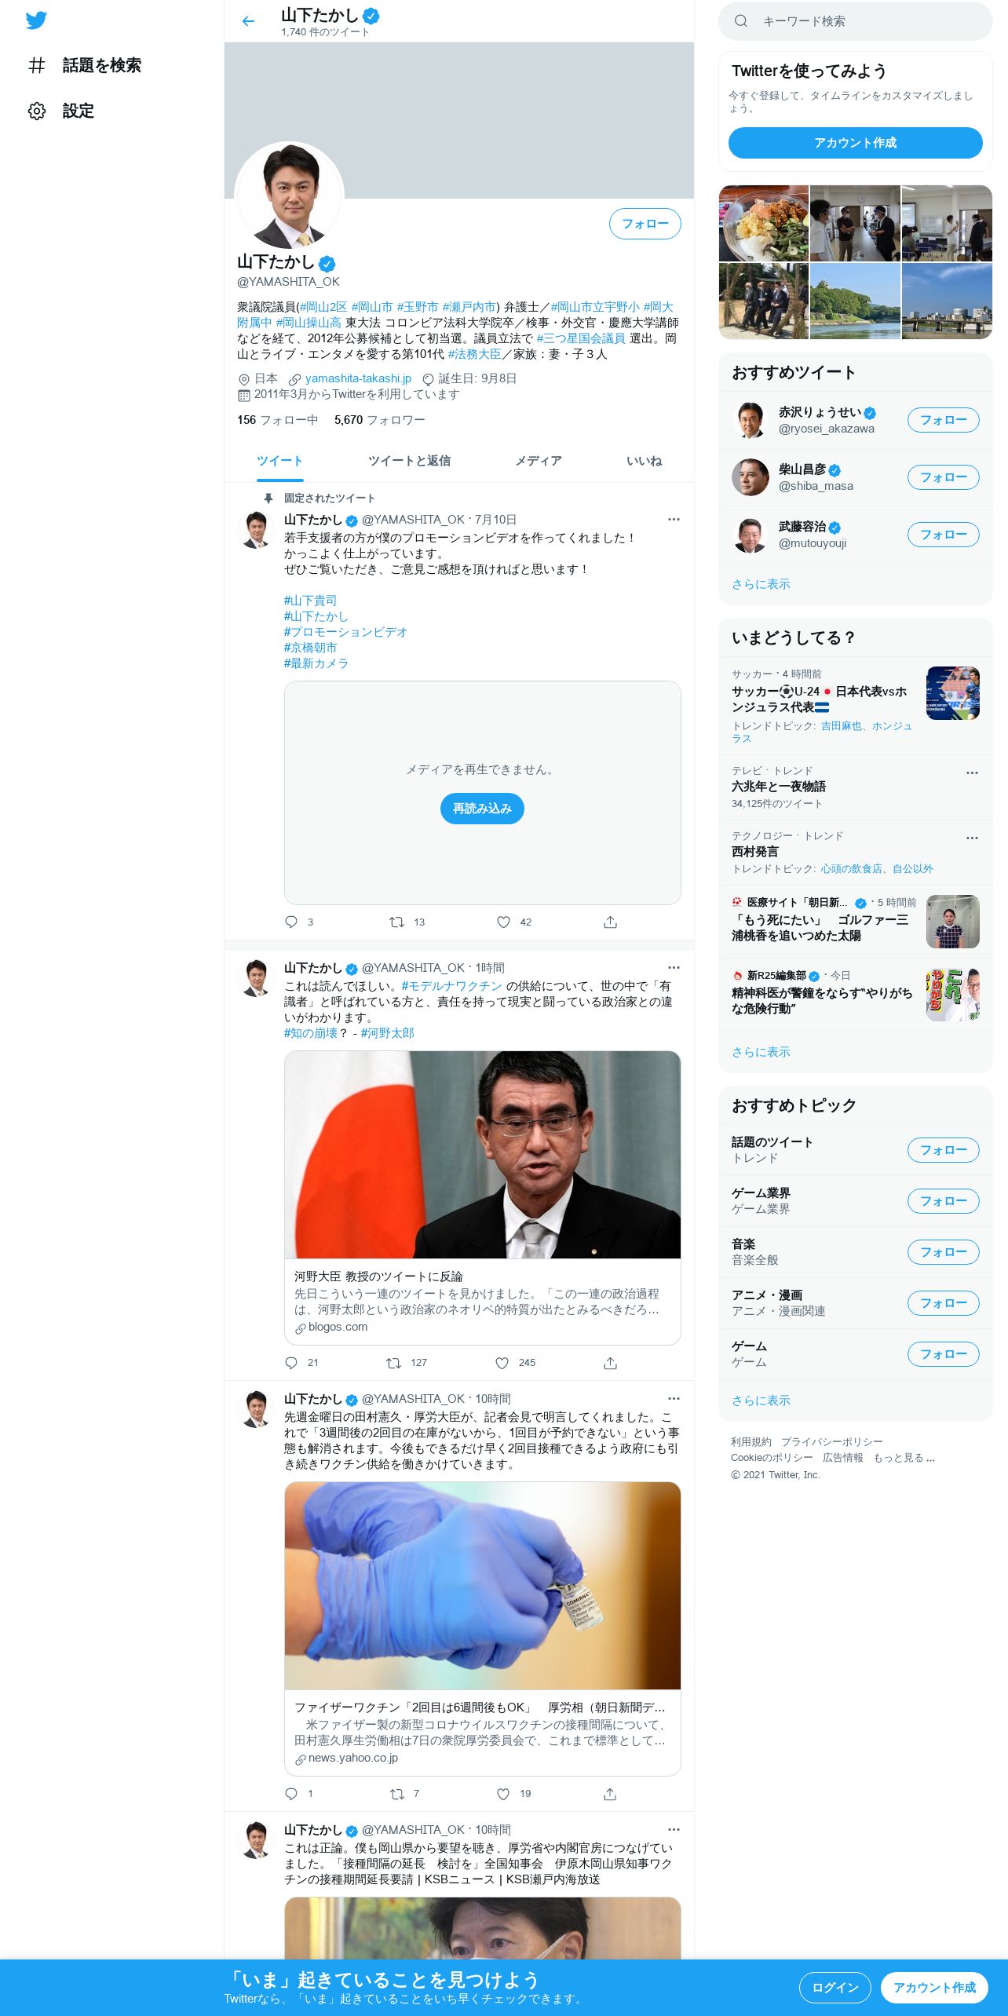Screen dimensions: 1008x2016
Task: Follow 柴山昌彦 in recommendations
Action: [944, 477]
